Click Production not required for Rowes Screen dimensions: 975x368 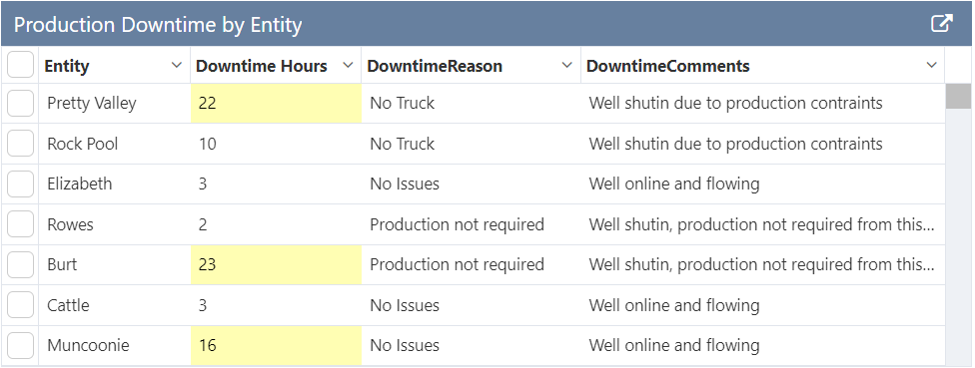click(x=472, y=224)
